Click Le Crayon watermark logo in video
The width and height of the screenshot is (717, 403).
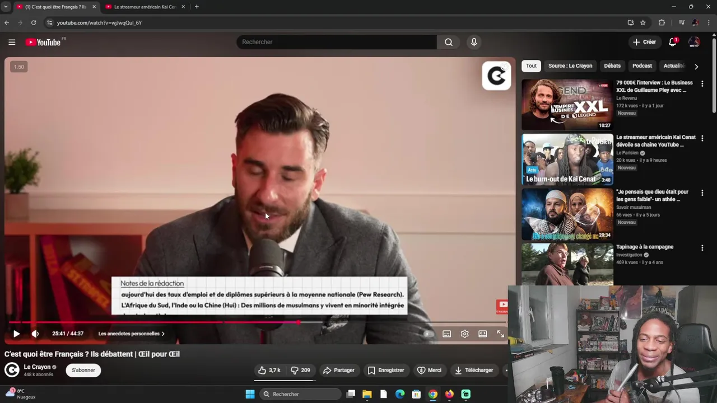496,76
